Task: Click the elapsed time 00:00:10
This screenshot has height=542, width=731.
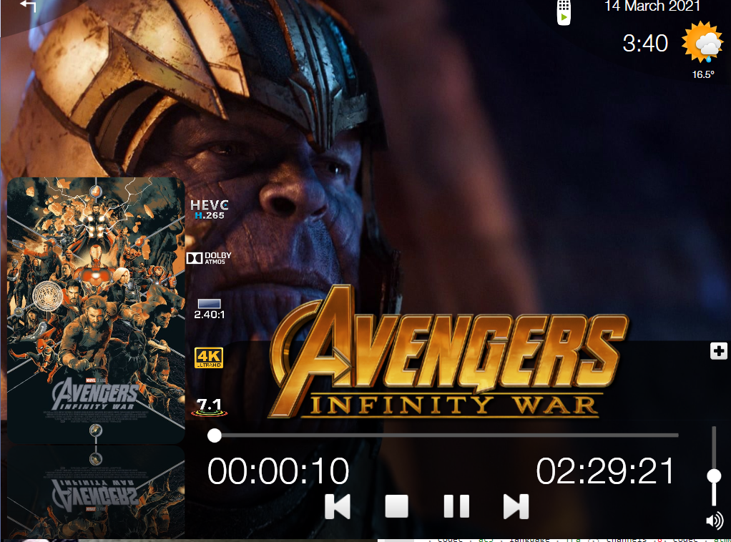Action: click(278, 471)
